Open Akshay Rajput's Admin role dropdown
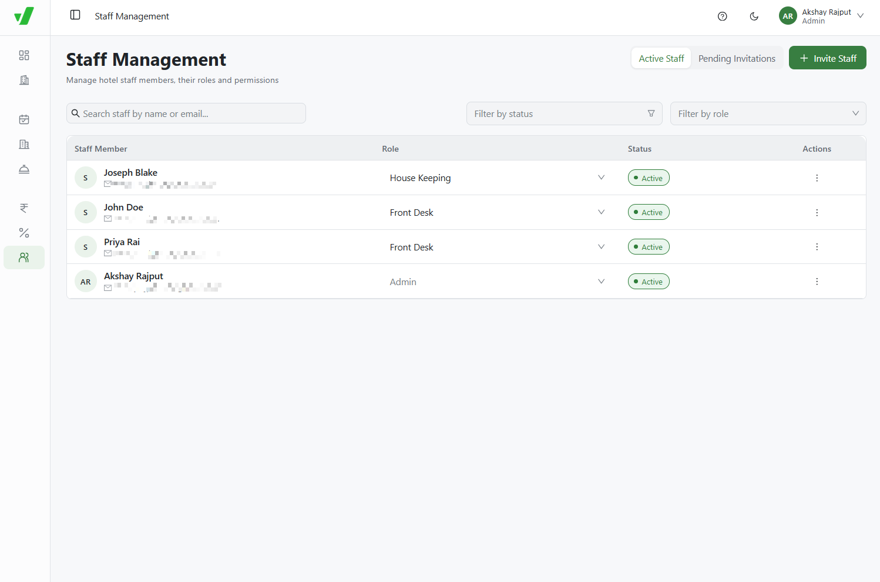The width and height of the screenshot is (880, 582). pyautogui.click(x=497, y=282)
